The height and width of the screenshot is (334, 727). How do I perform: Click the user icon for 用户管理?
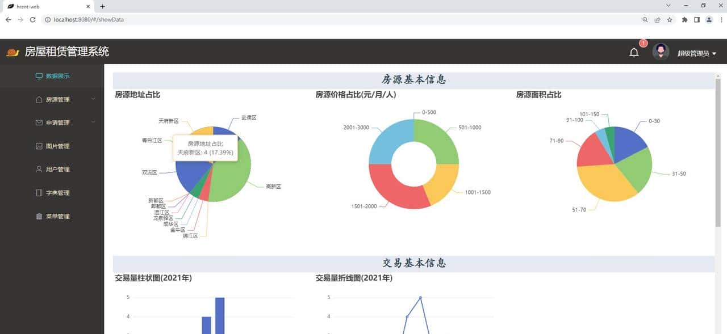[x=39, y=169]
